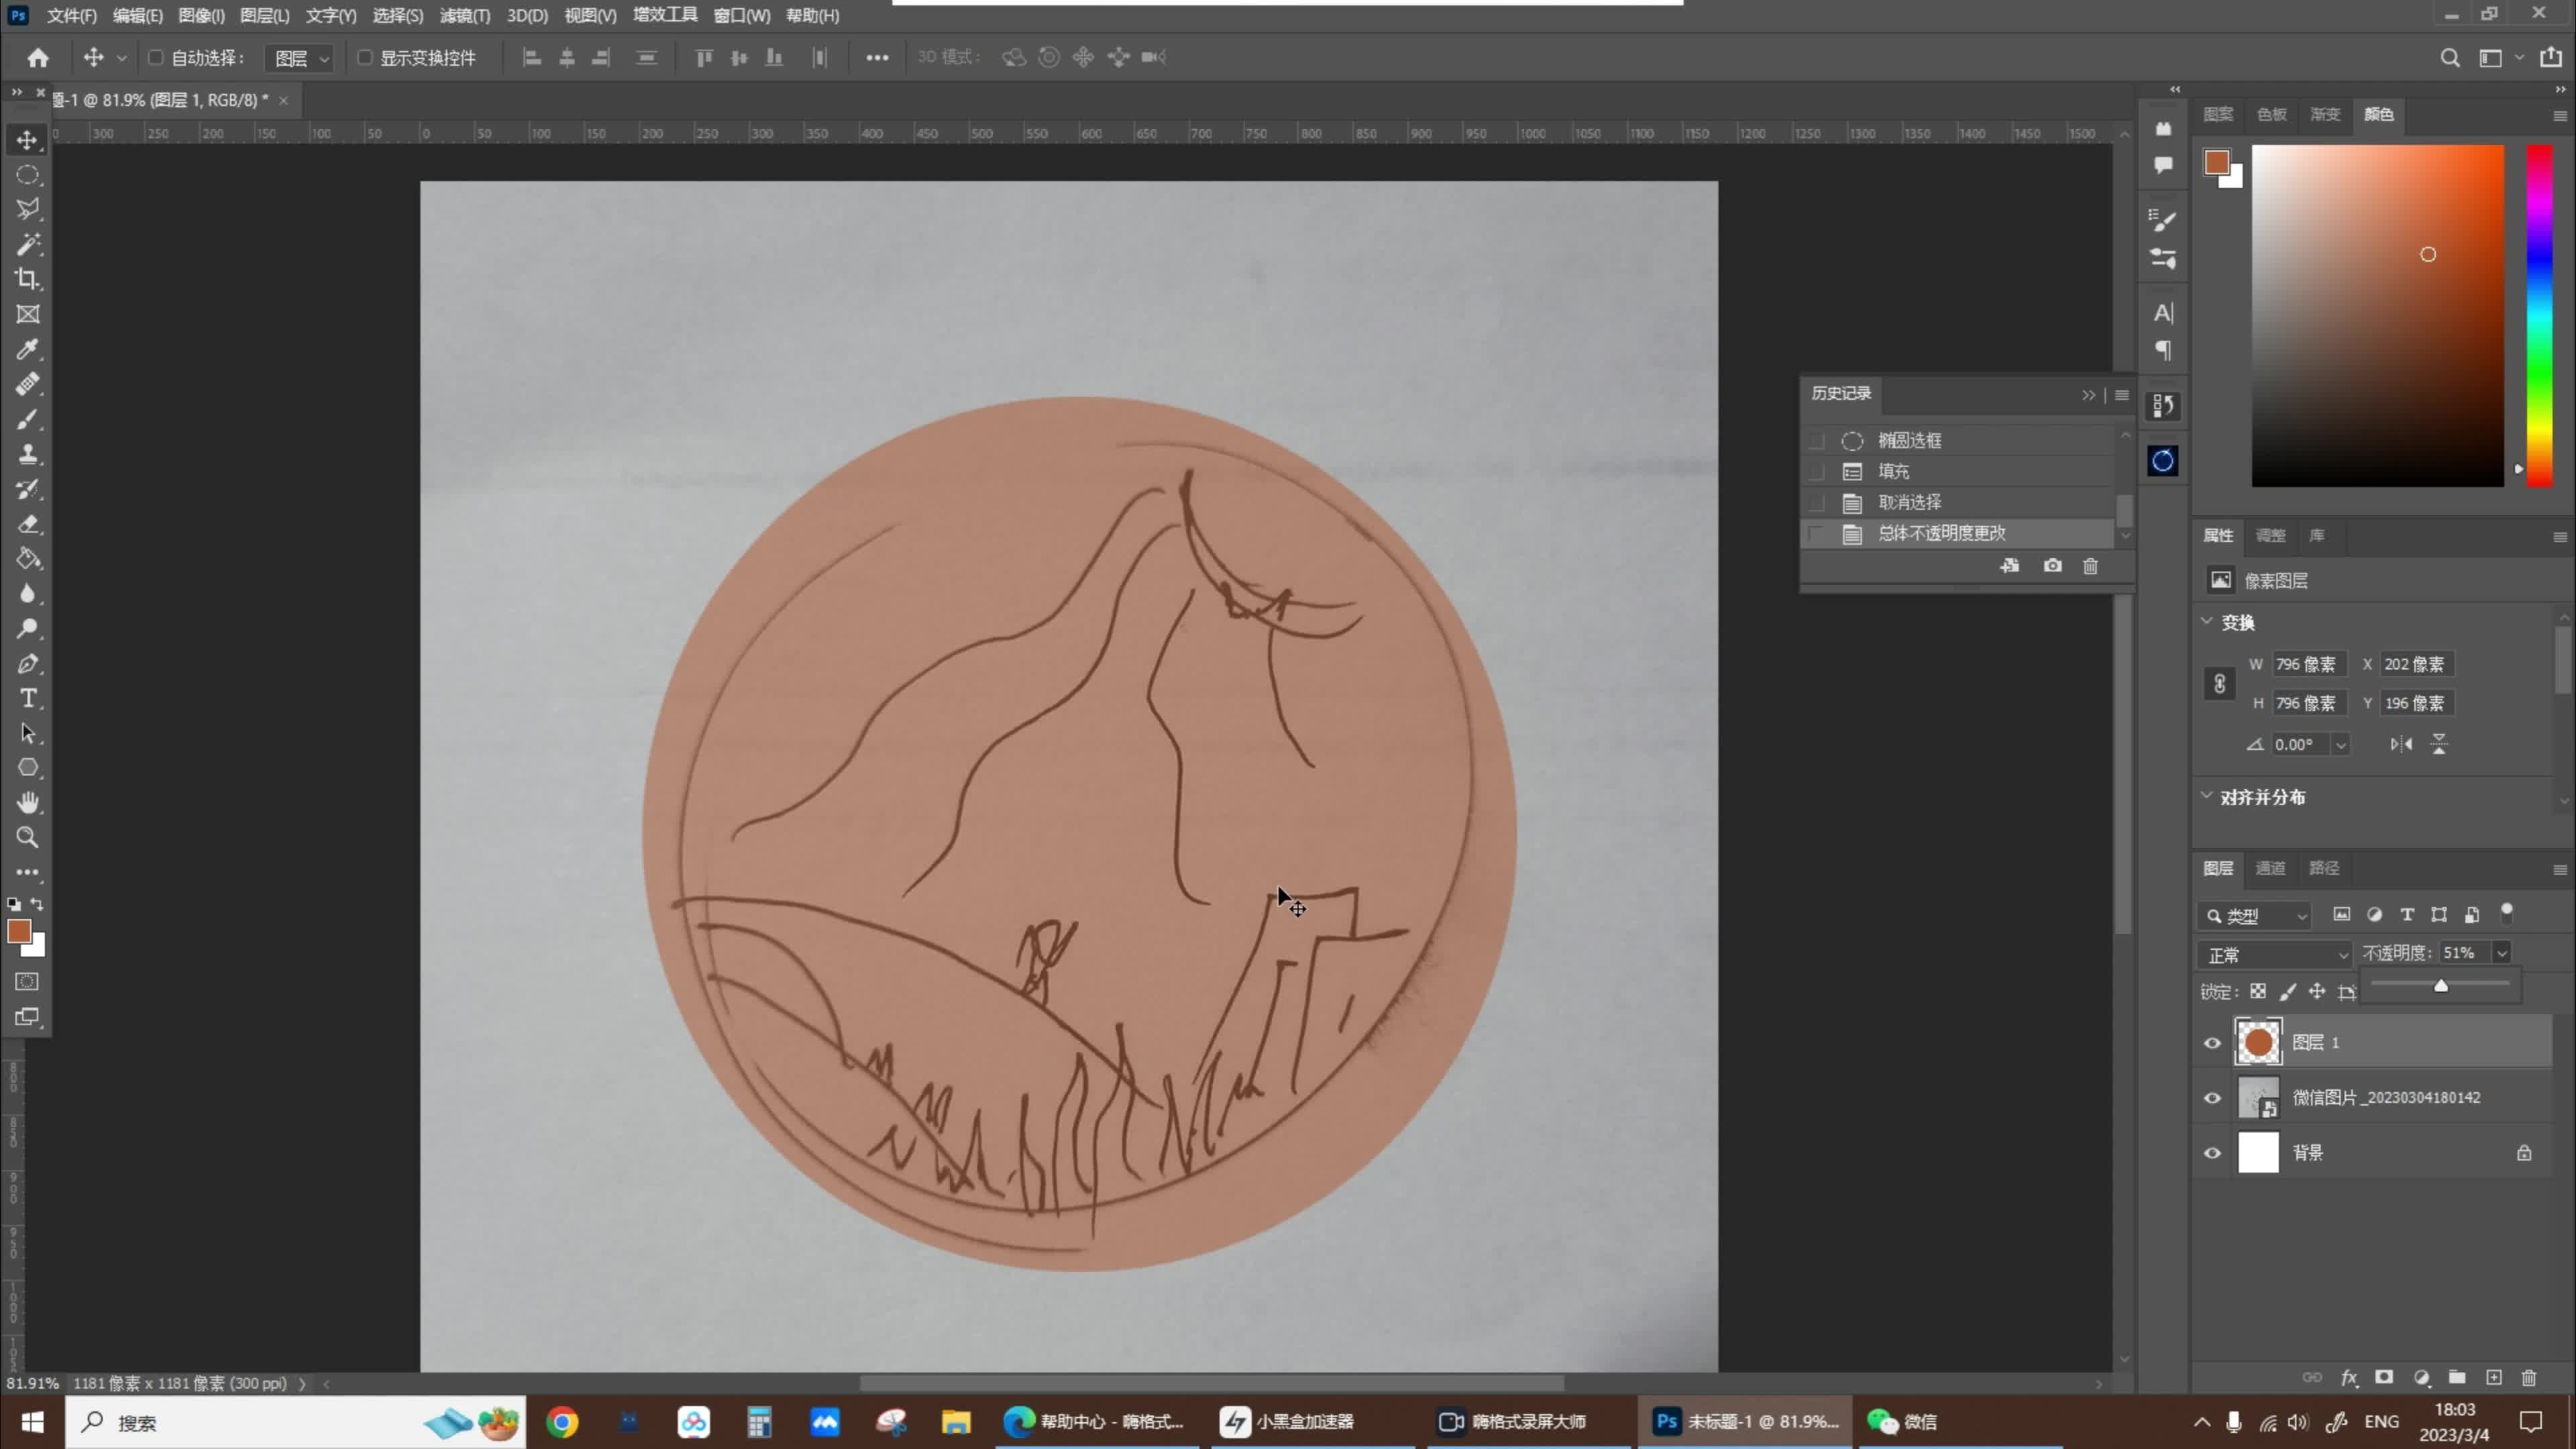
Task: Open the opacity 51% dropdown arrow
Action: [2502, 953]
